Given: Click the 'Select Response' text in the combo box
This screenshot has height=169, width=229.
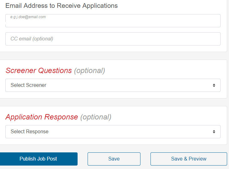Looking at the screenshot, I should coord(29,132).
